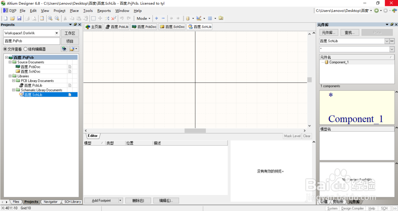398x211 pixels.
Task: Click the document status icon for 百度.PcbDoc
Action: pos(70,67)
